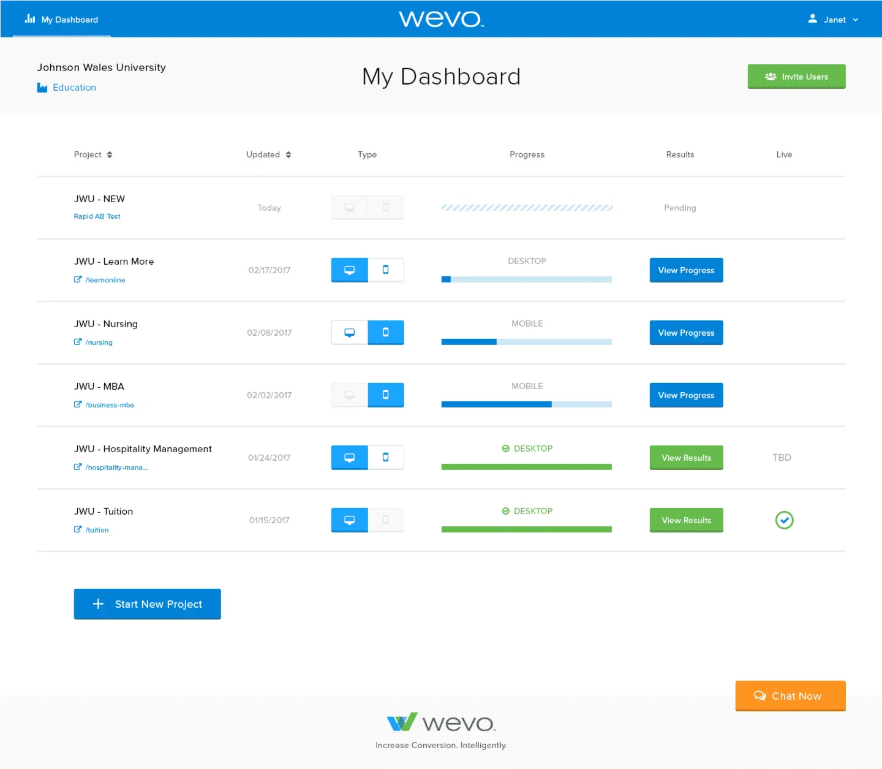Open the Education industry link
The height and width of the screenshot is (769, 882).
pos(74,88)
